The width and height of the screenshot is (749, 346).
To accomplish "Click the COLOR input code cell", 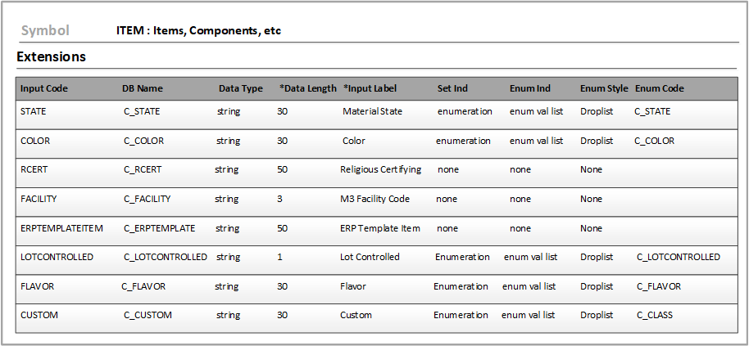I will click(35, 141).
